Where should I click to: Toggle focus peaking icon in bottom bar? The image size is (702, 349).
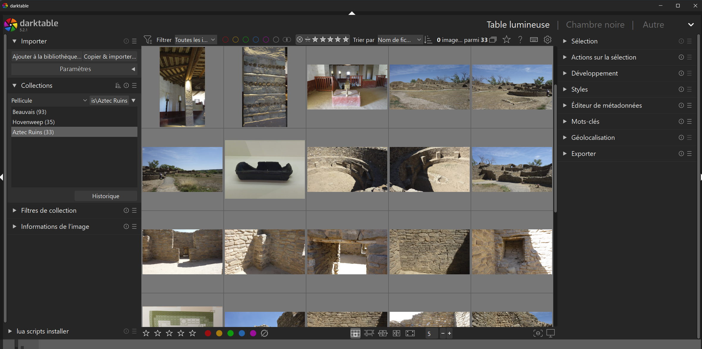(x=538, y=333)
